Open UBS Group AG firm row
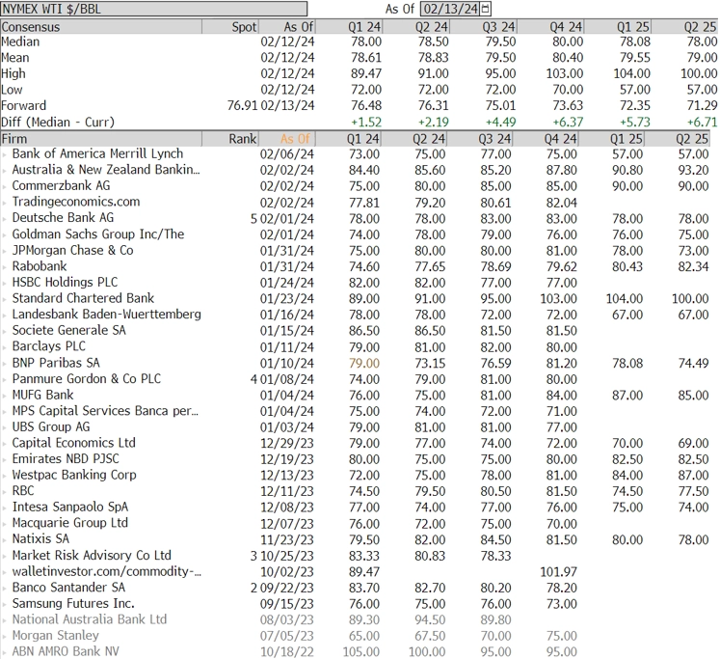The height and width of the screenshot is (659, 720). (x=355, y=427)
